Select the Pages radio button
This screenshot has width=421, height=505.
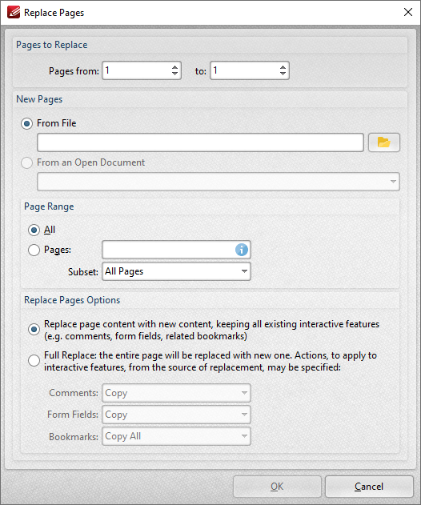coord(34,250)
